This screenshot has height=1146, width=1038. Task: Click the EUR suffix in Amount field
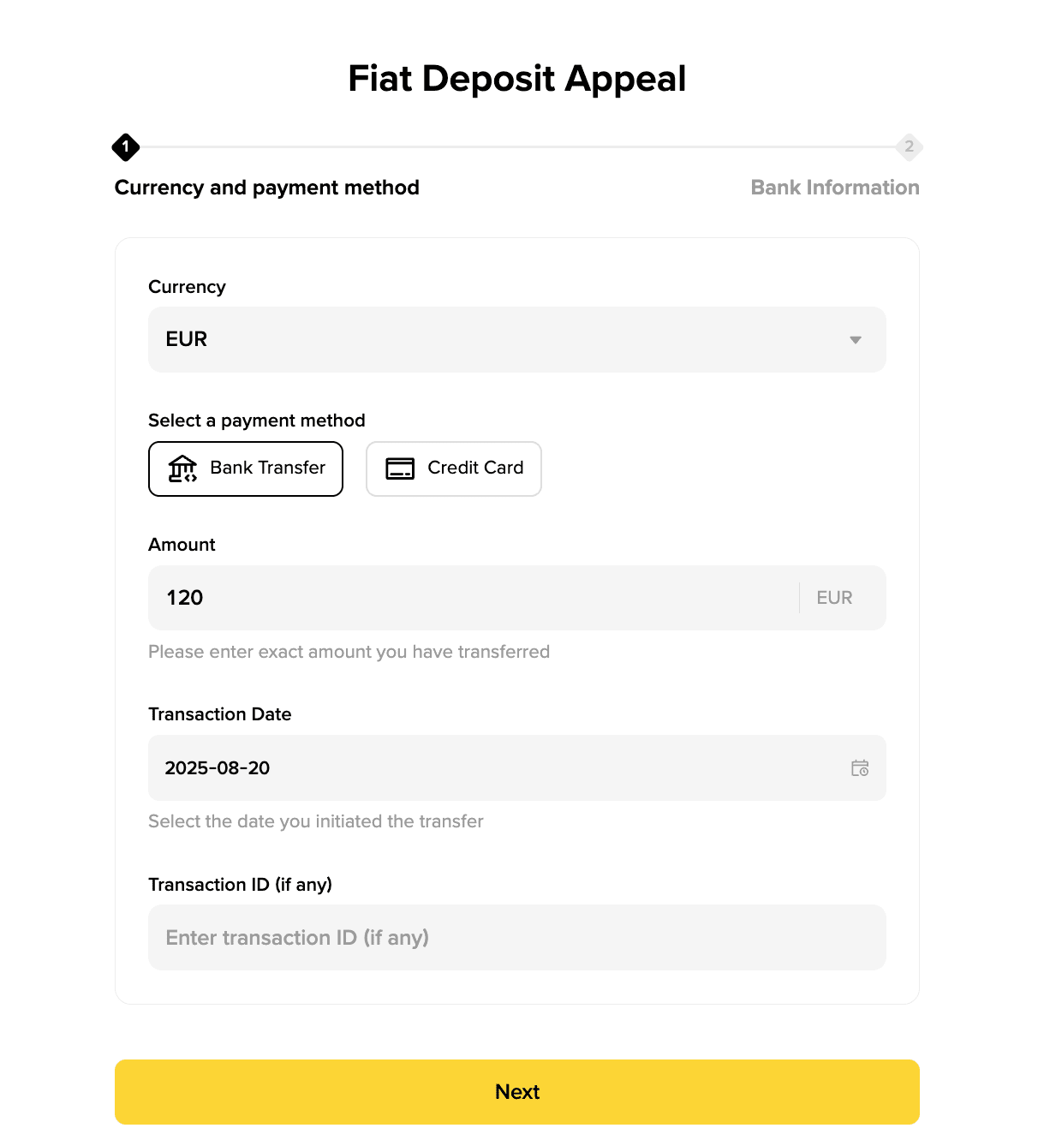click(834, 598)
